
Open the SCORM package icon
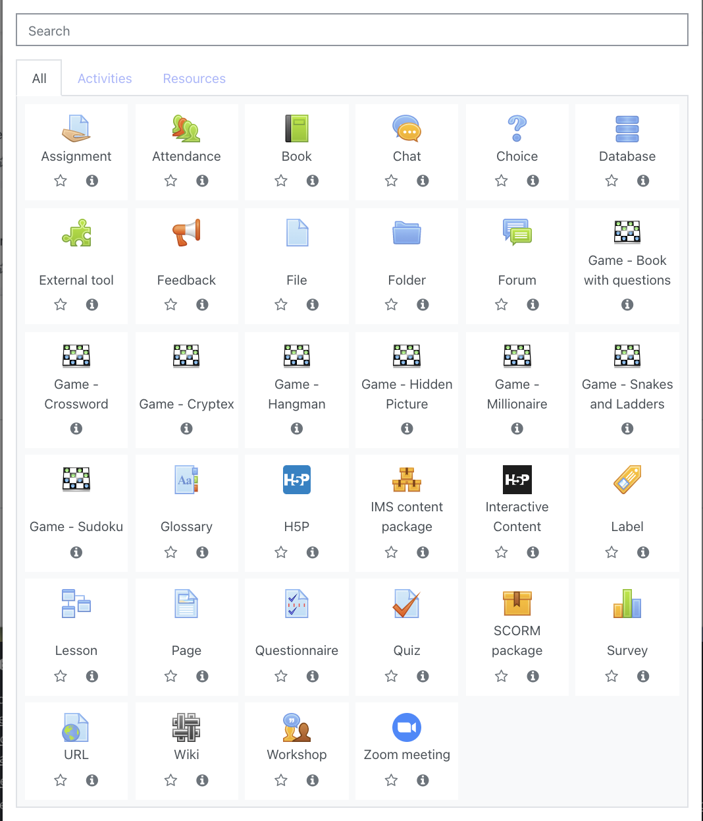[517, 603]
